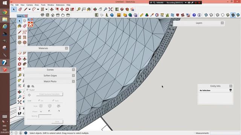This screenshot has height=135, width=241.
Task: Close the Scenes panel
Action: tap(73, 70)
